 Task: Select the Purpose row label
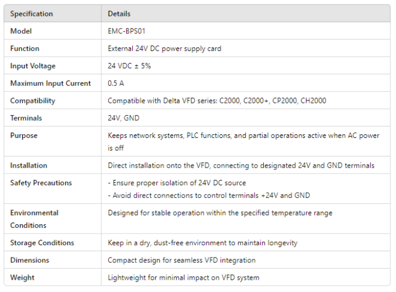click(x=23, y=135)
